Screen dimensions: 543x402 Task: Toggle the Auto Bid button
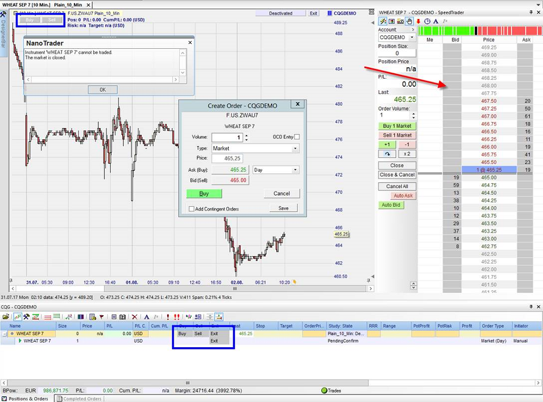(x=390, y=205)
